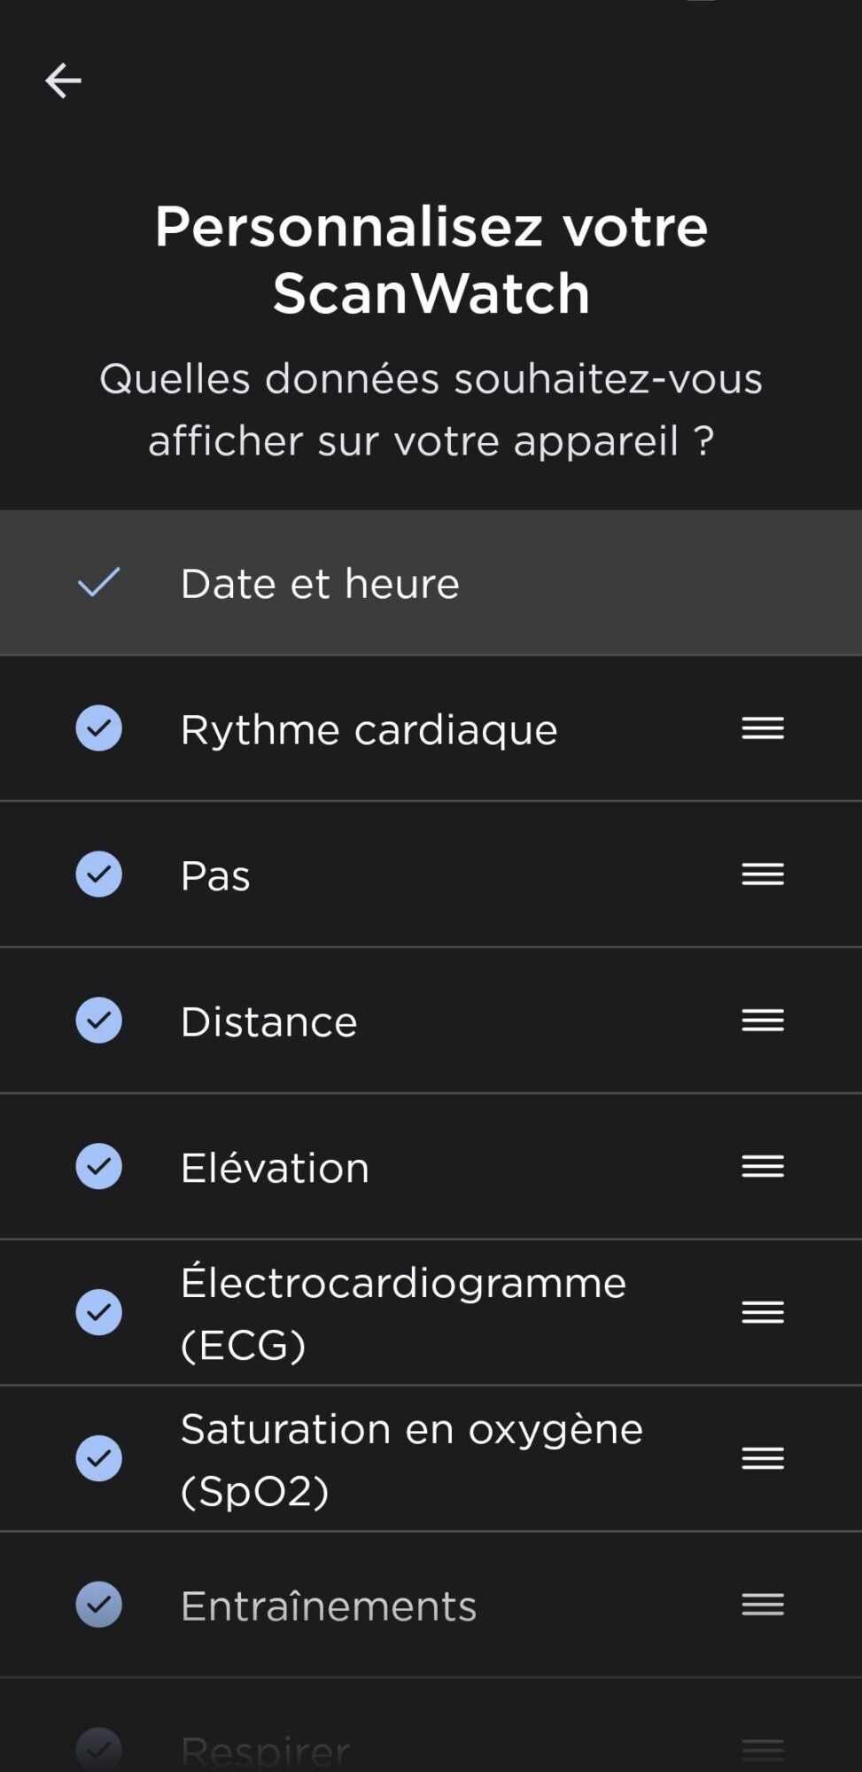
Task: Uncheck the Distance checkbox
Action: click(x=99, y=1021)
